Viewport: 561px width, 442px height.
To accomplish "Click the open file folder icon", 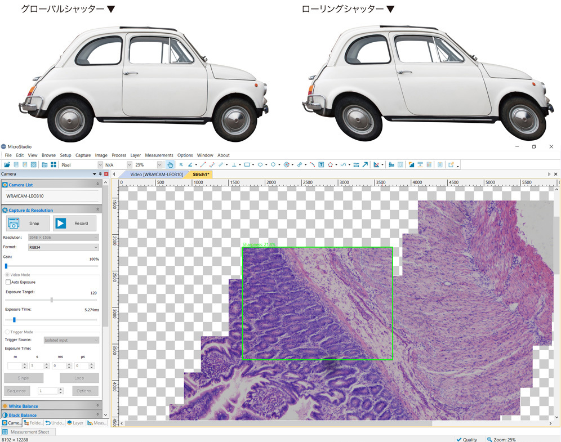I will pyautogui.click(x=7, y=165).
